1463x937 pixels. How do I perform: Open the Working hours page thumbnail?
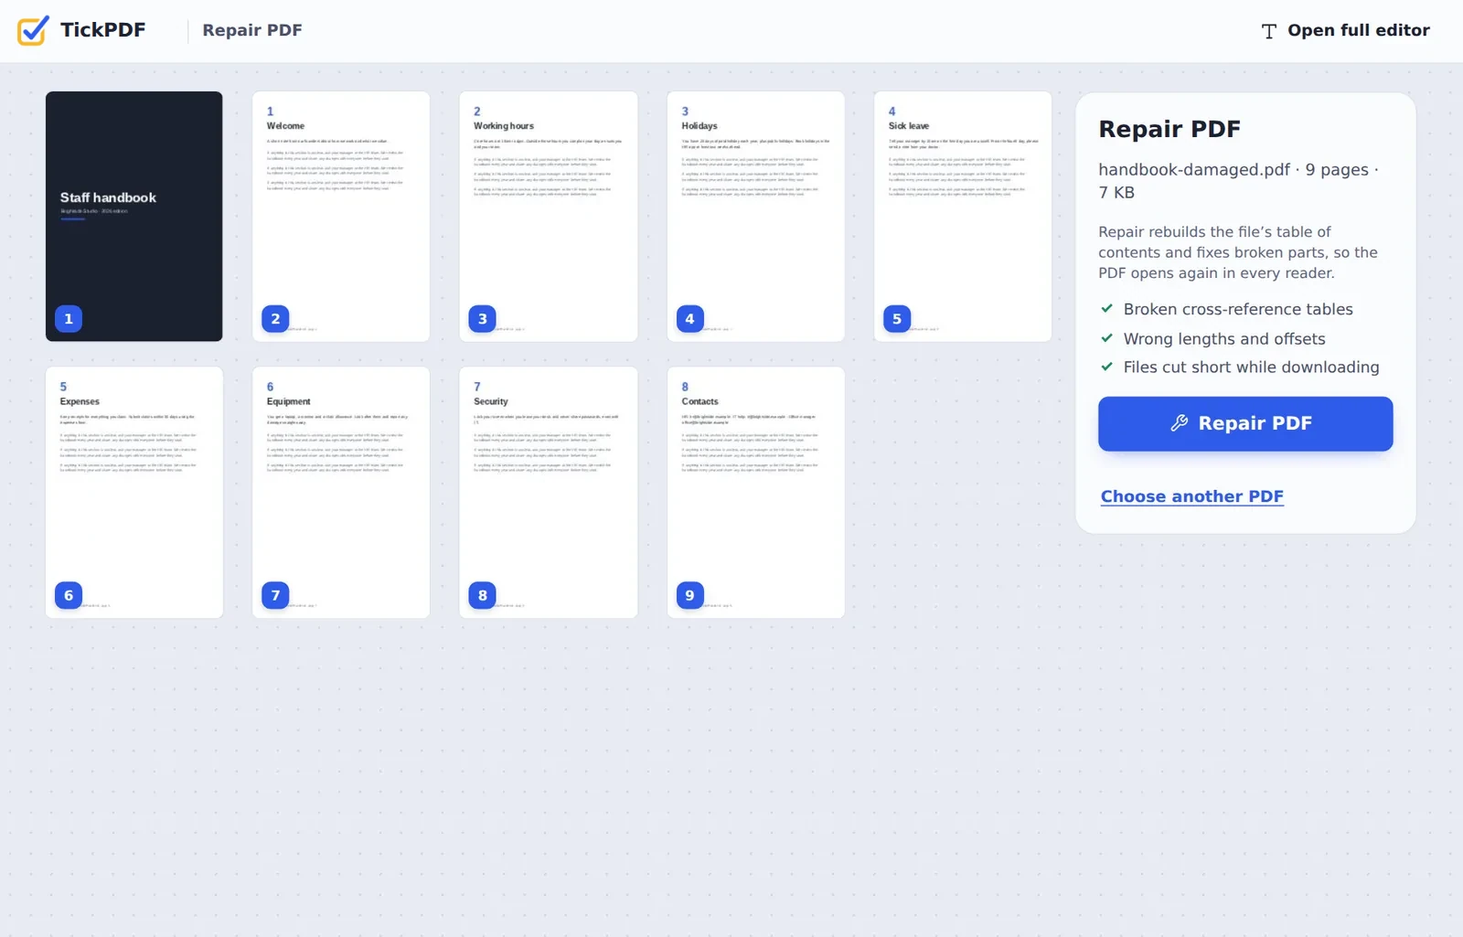coord(549,217)
